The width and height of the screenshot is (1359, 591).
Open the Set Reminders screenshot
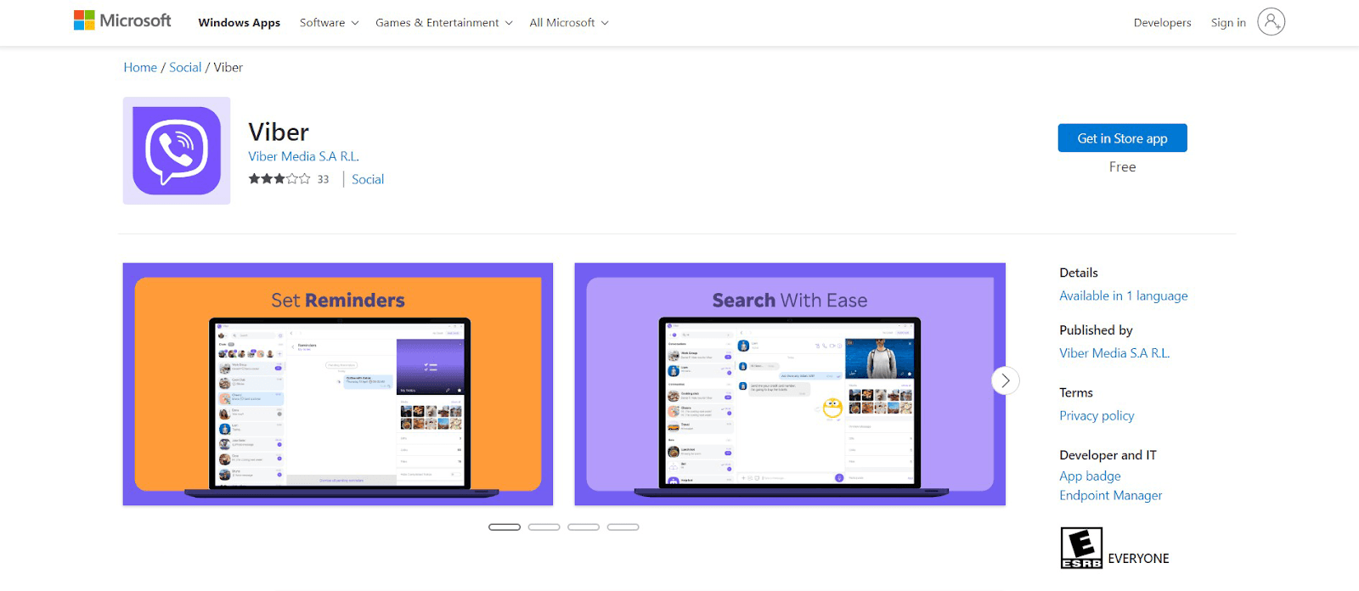[x=338, y=384]
